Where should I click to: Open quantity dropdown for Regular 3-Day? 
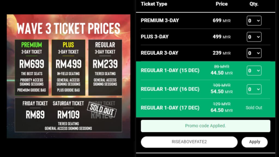coord(254,53)
